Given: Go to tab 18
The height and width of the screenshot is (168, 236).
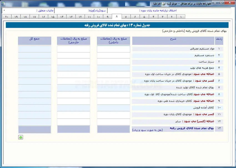Looking at the screenshot, I should click(25, 17).
